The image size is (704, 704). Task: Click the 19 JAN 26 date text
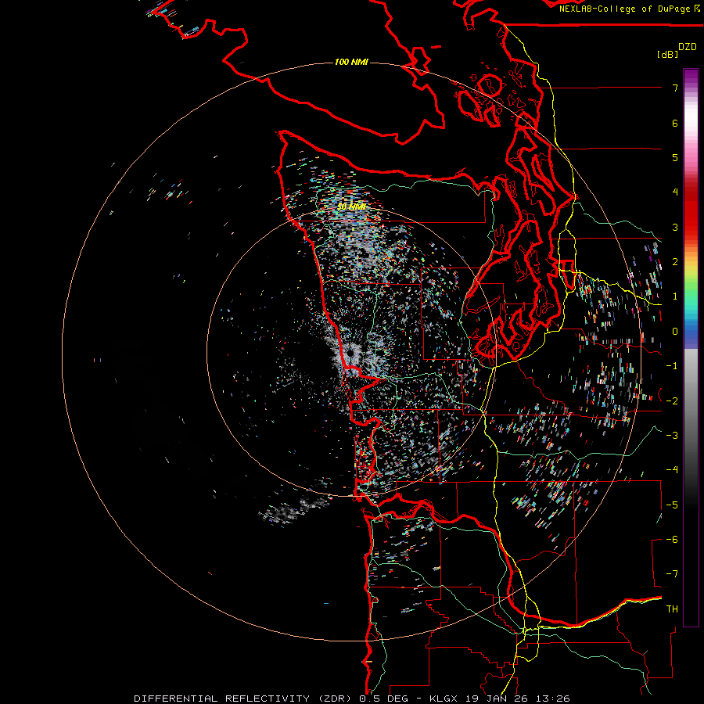495,699
